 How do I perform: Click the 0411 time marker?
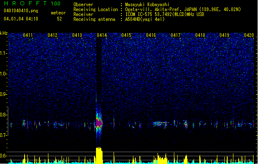pos(28,35)
